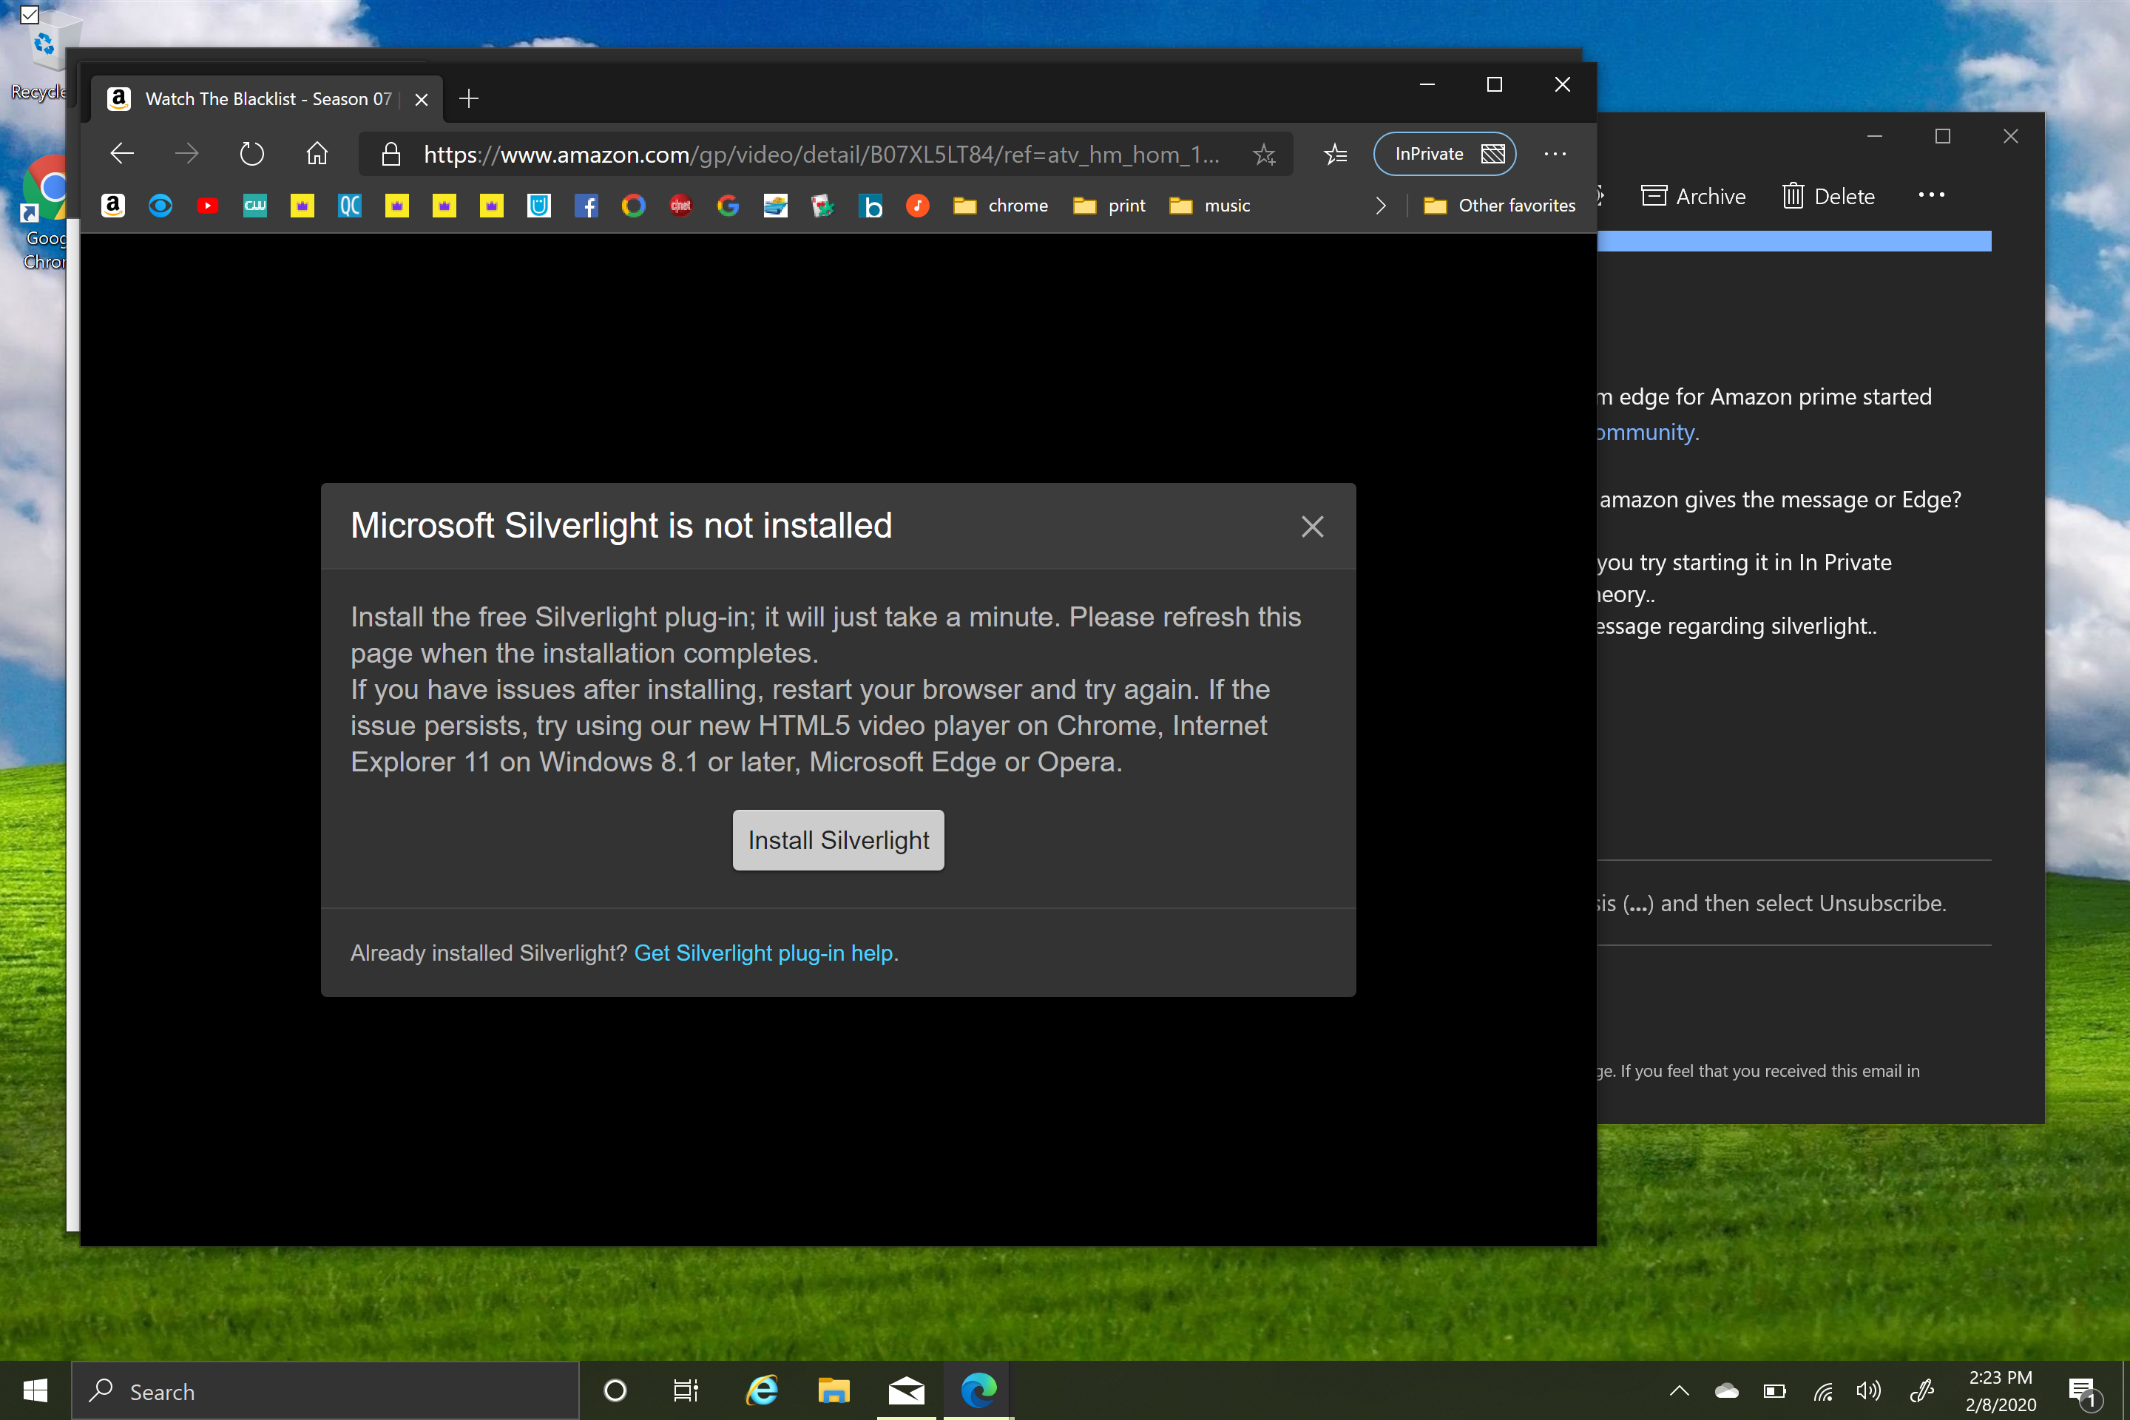Open the Facebook favorite
The width and height of the screenshot is (2130, 1420).
(x=586, y=206)
